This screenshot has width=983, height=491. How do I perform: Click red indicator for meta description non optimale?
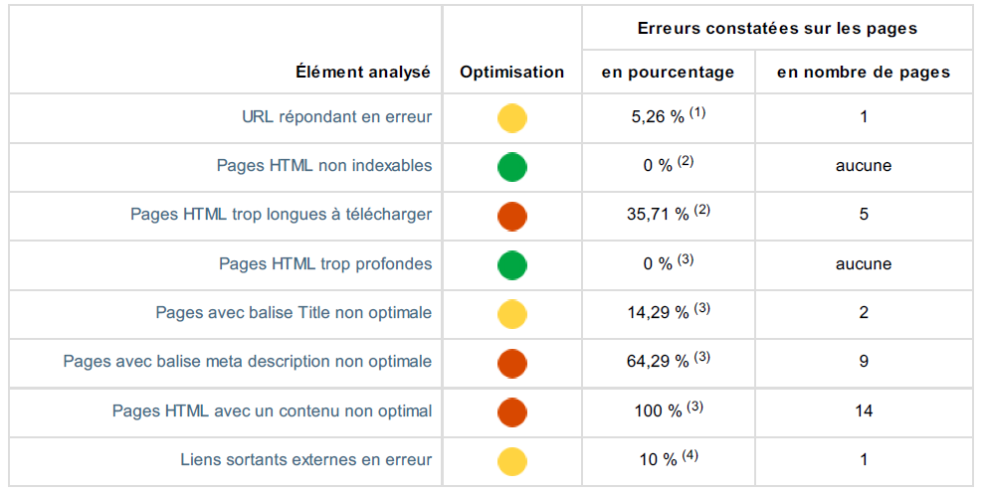pyautogui.click(x=512, y=363)
